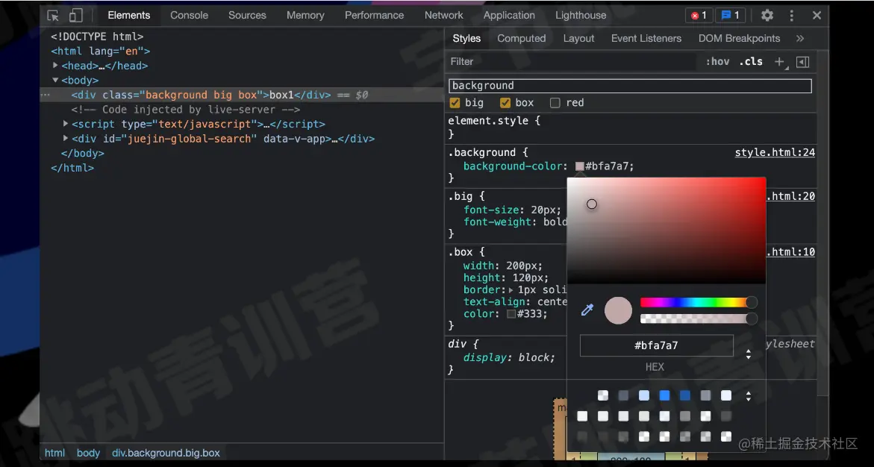This screenshot has height=467, width=874.
Task: Show more Styles pane tabs chevron
Action: pos(800,39)
